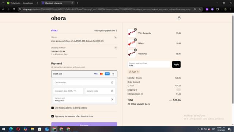Screen dimensions: 234x132
Task: Focus the Security code field
Action: tap(100, 91)
